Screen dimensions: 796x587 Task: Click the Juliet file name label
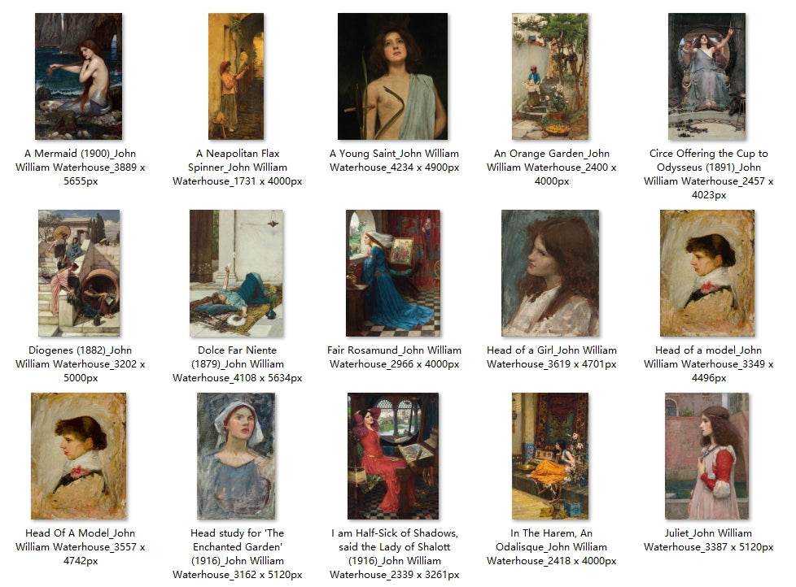point(709,540)
